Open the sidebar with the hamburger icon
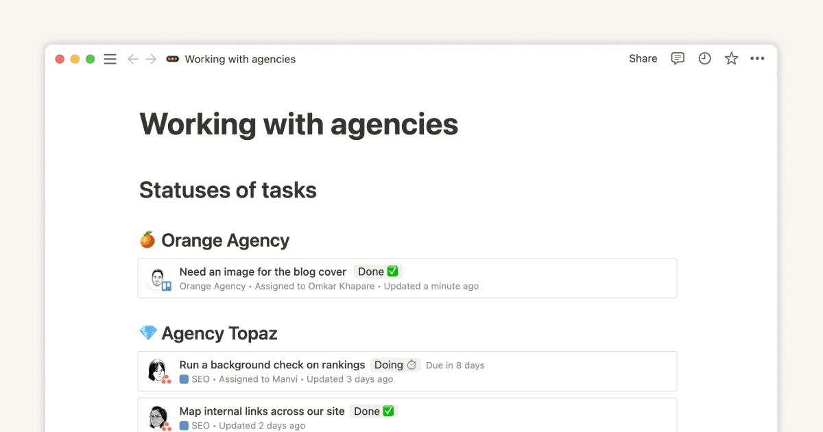This screenshot has width=823, height=432. coord(110,59)
